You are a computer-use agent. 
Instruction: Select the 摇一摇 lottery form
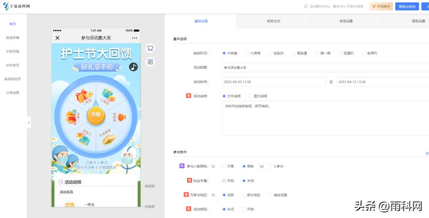point(318,53)
